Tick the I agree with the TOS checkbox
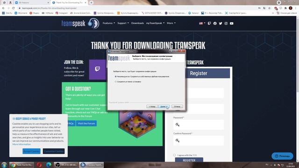 (174, 155)
